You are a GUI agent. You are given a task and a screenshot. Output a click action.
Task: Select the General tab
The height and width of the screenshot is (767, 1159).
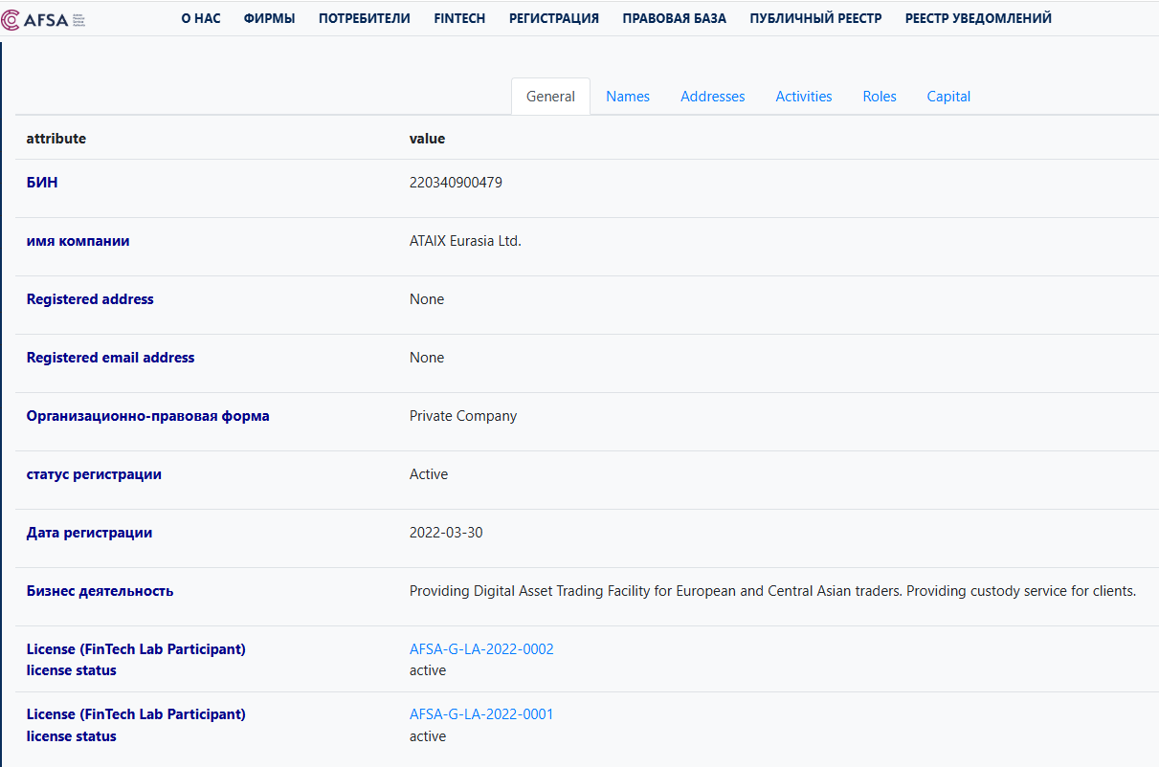pos(551,97)
